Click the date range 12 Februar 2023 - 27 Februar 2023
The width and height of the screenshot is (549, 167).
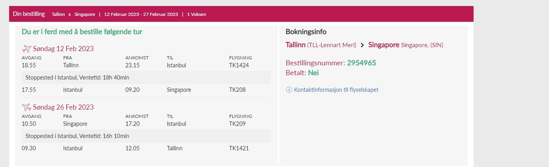click(141, 14)
